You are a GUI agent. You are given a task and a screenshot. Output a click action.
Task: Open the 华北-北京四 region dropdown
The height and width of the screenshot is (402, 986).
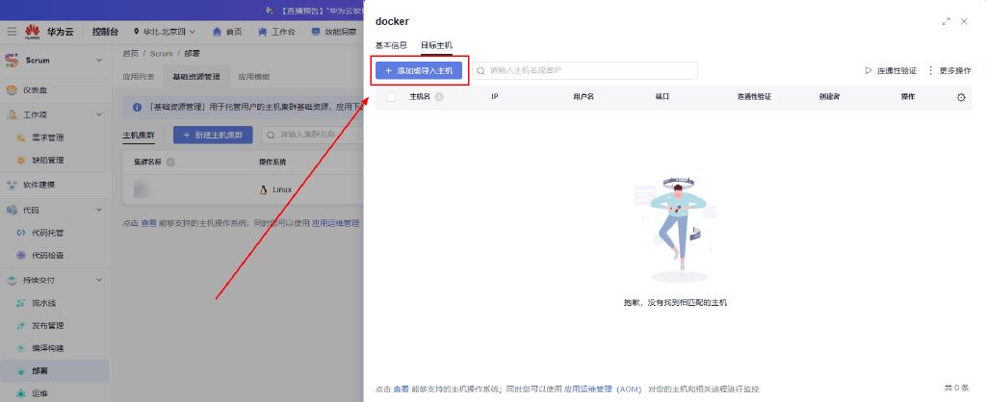click(x=164, y=32)
